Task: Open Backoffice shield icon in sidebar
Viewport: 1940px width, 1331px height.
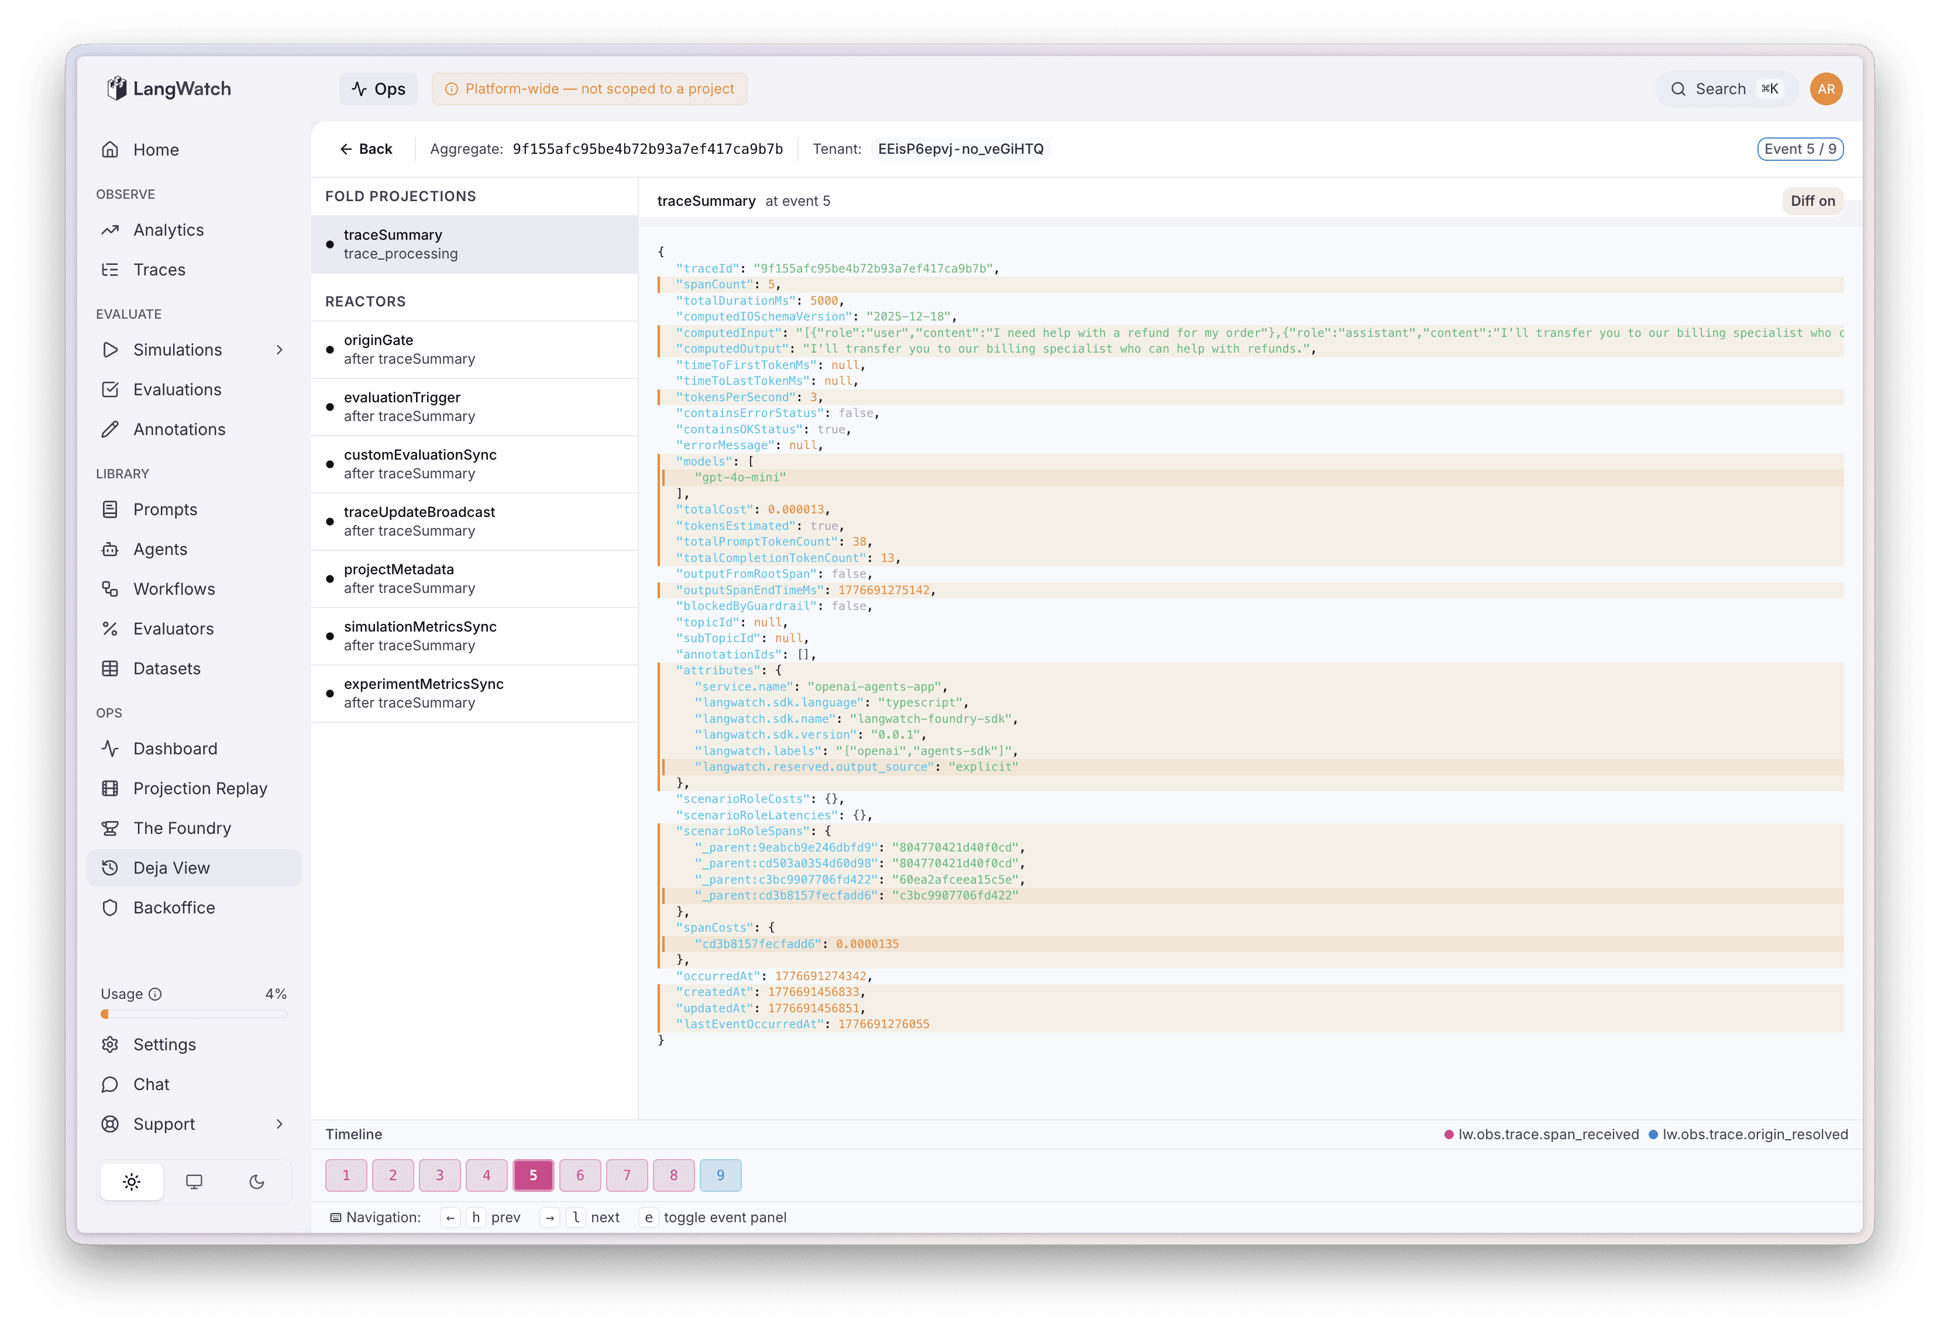Action: [109, 908]
